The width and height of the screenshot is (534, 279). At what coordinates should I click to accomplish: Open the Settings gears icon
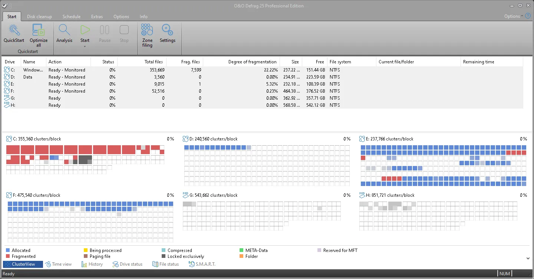[167, 30]
